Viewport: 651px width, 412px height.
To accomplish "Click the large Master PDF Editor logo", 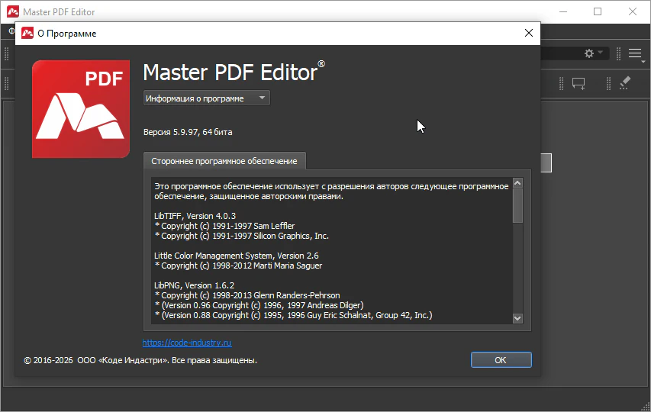I will coord(80,109).
